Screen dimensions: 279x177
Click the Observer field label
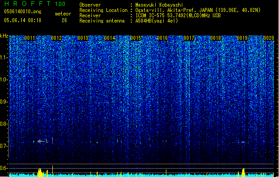[90, 5]
